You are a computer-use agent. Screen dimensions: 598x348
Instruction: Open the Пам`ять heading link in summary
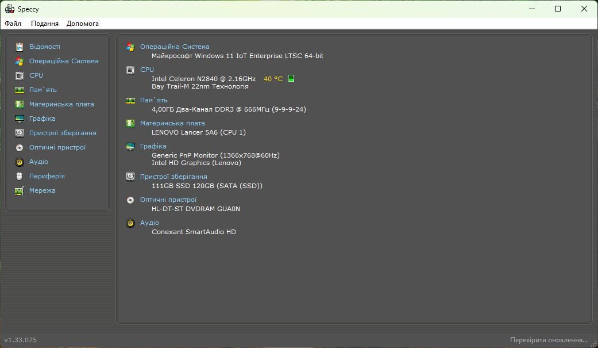pos(154,100)
